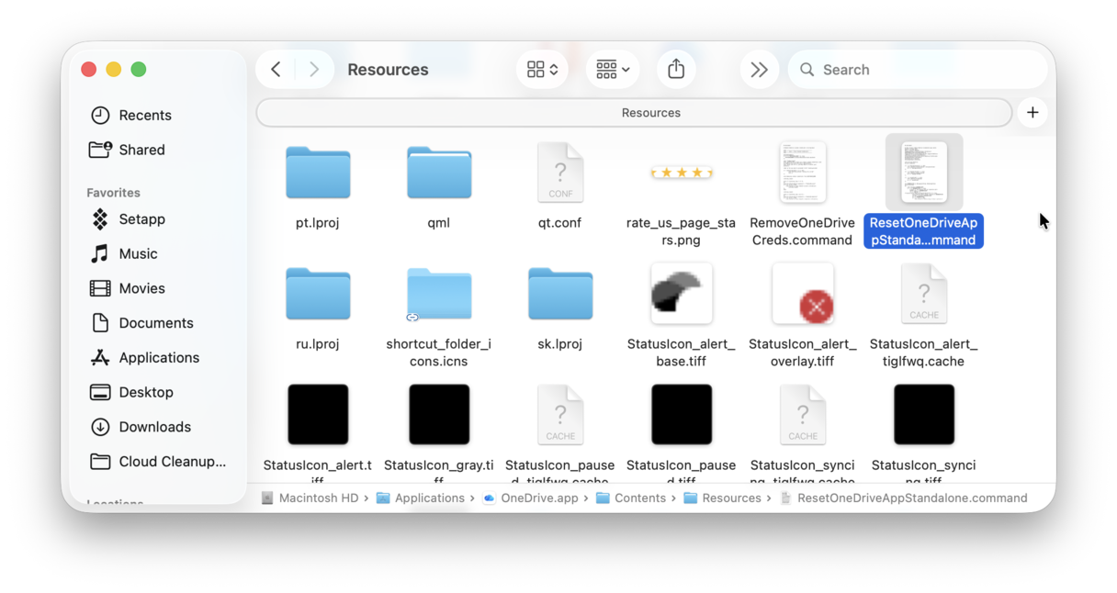Go back with the left chevron
Image resolution: width=1117 pixels, height=593 pixels.
(276, 70)
